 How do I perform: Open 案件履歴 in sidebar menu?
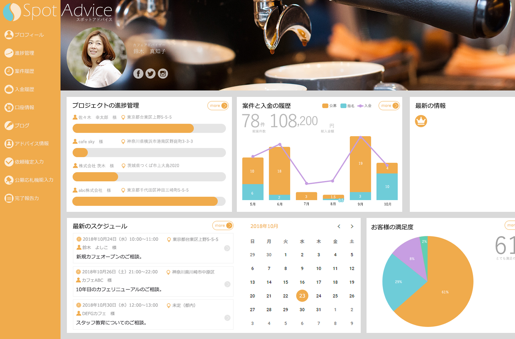pyautogui.click(x=24, y=71)
